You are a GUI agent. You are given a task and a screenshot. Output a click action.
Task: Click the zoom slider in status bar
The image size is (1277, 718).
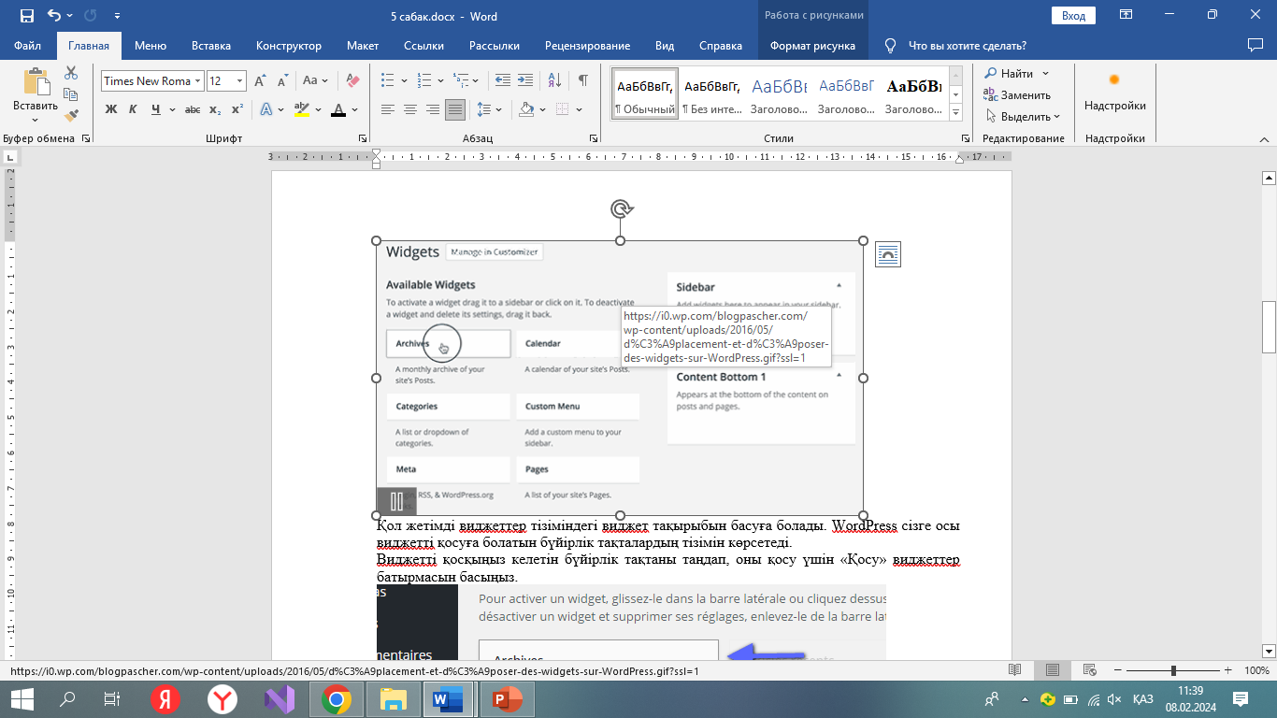[x=1173, y=671]
